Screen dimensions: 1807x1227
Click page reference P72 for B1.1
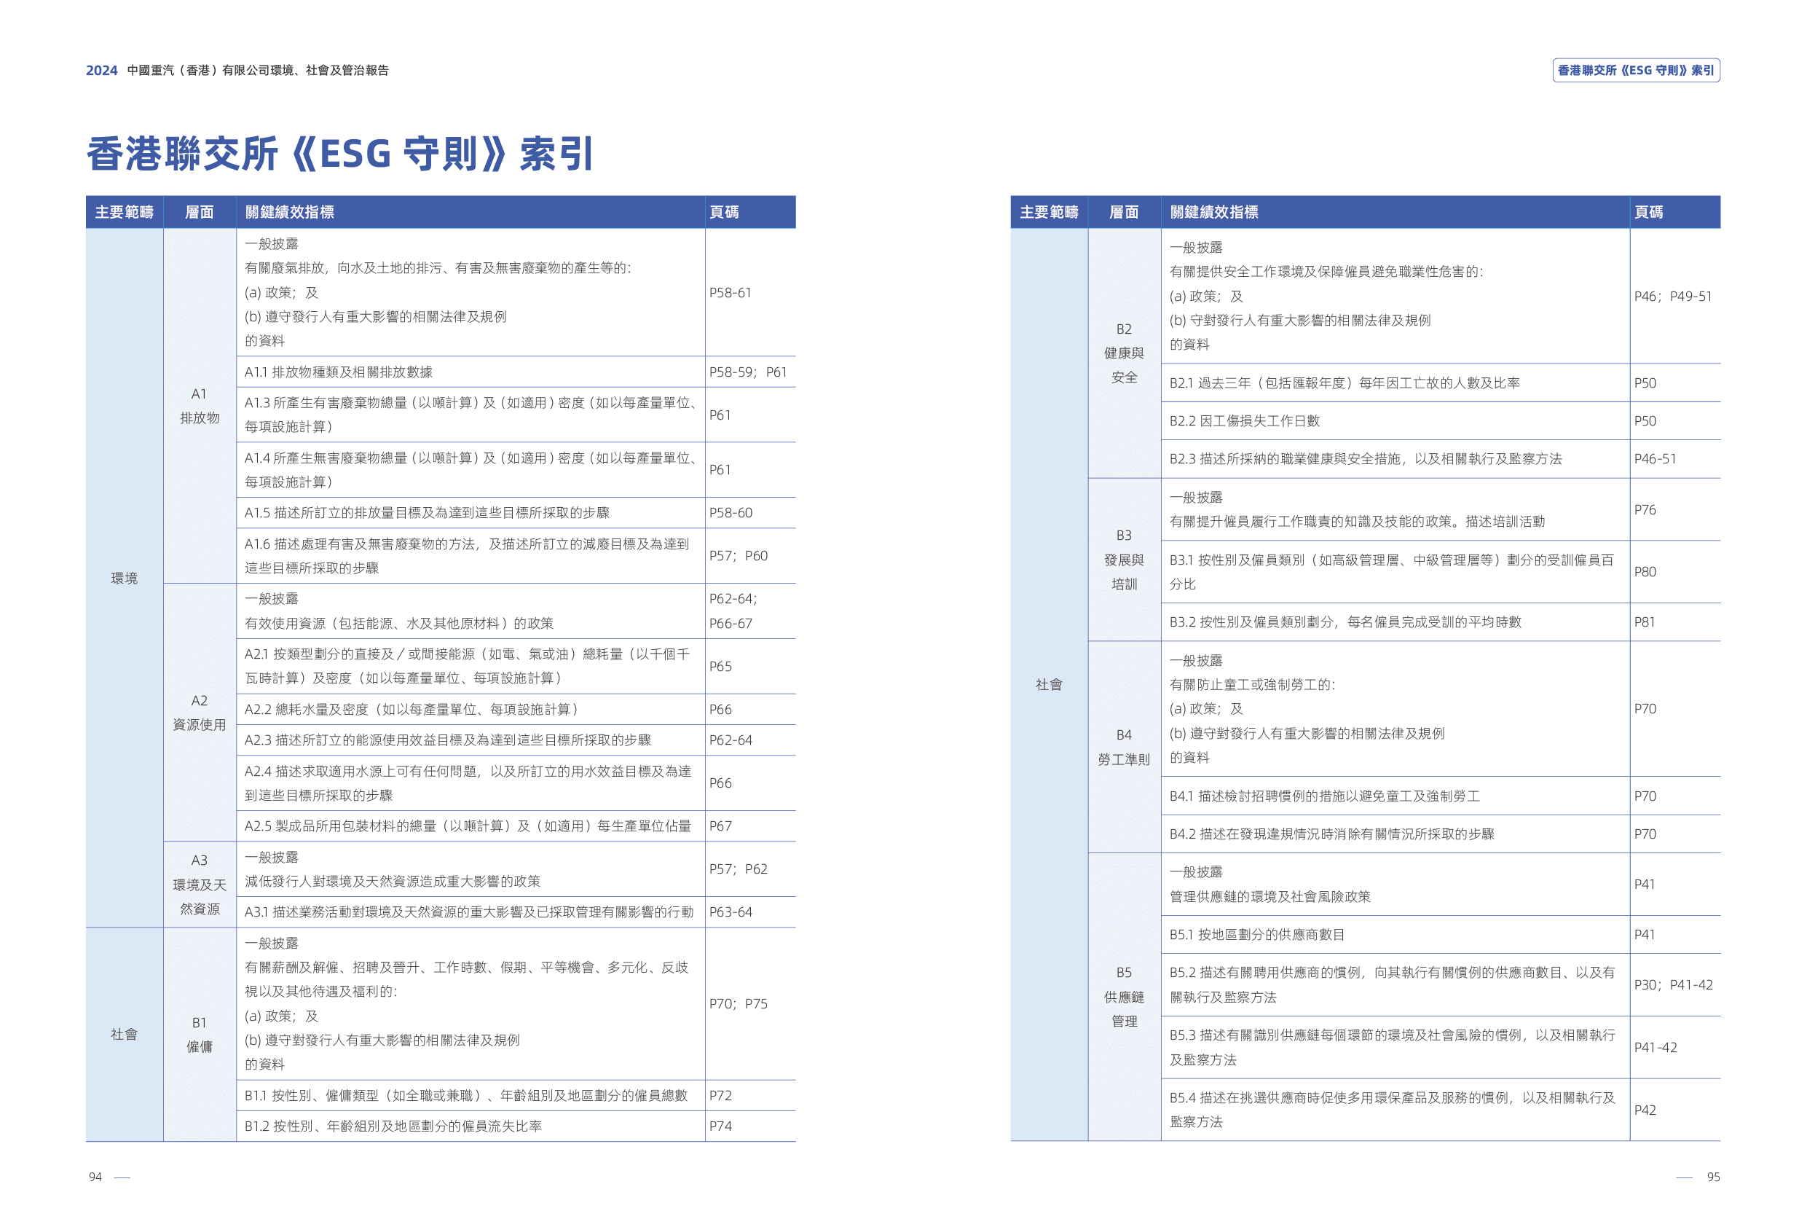pos(720,1096)
